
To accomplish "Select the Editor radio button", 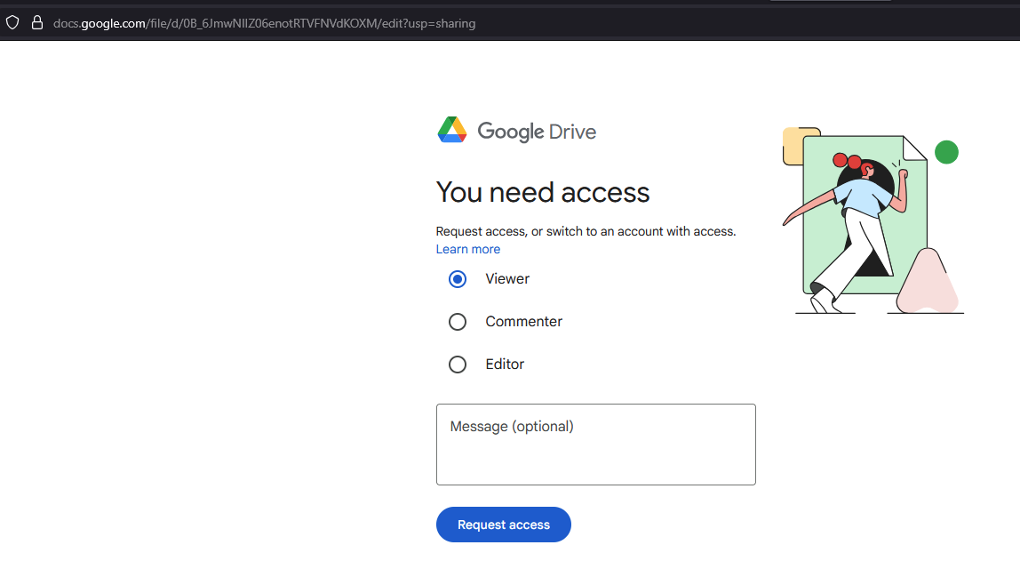I will pos(458,364).
